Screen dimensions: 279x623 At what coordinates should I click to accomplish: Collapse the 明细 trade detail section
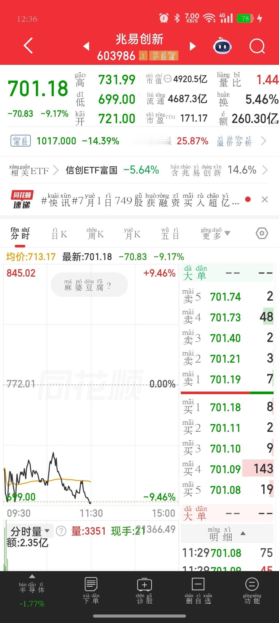227,534
